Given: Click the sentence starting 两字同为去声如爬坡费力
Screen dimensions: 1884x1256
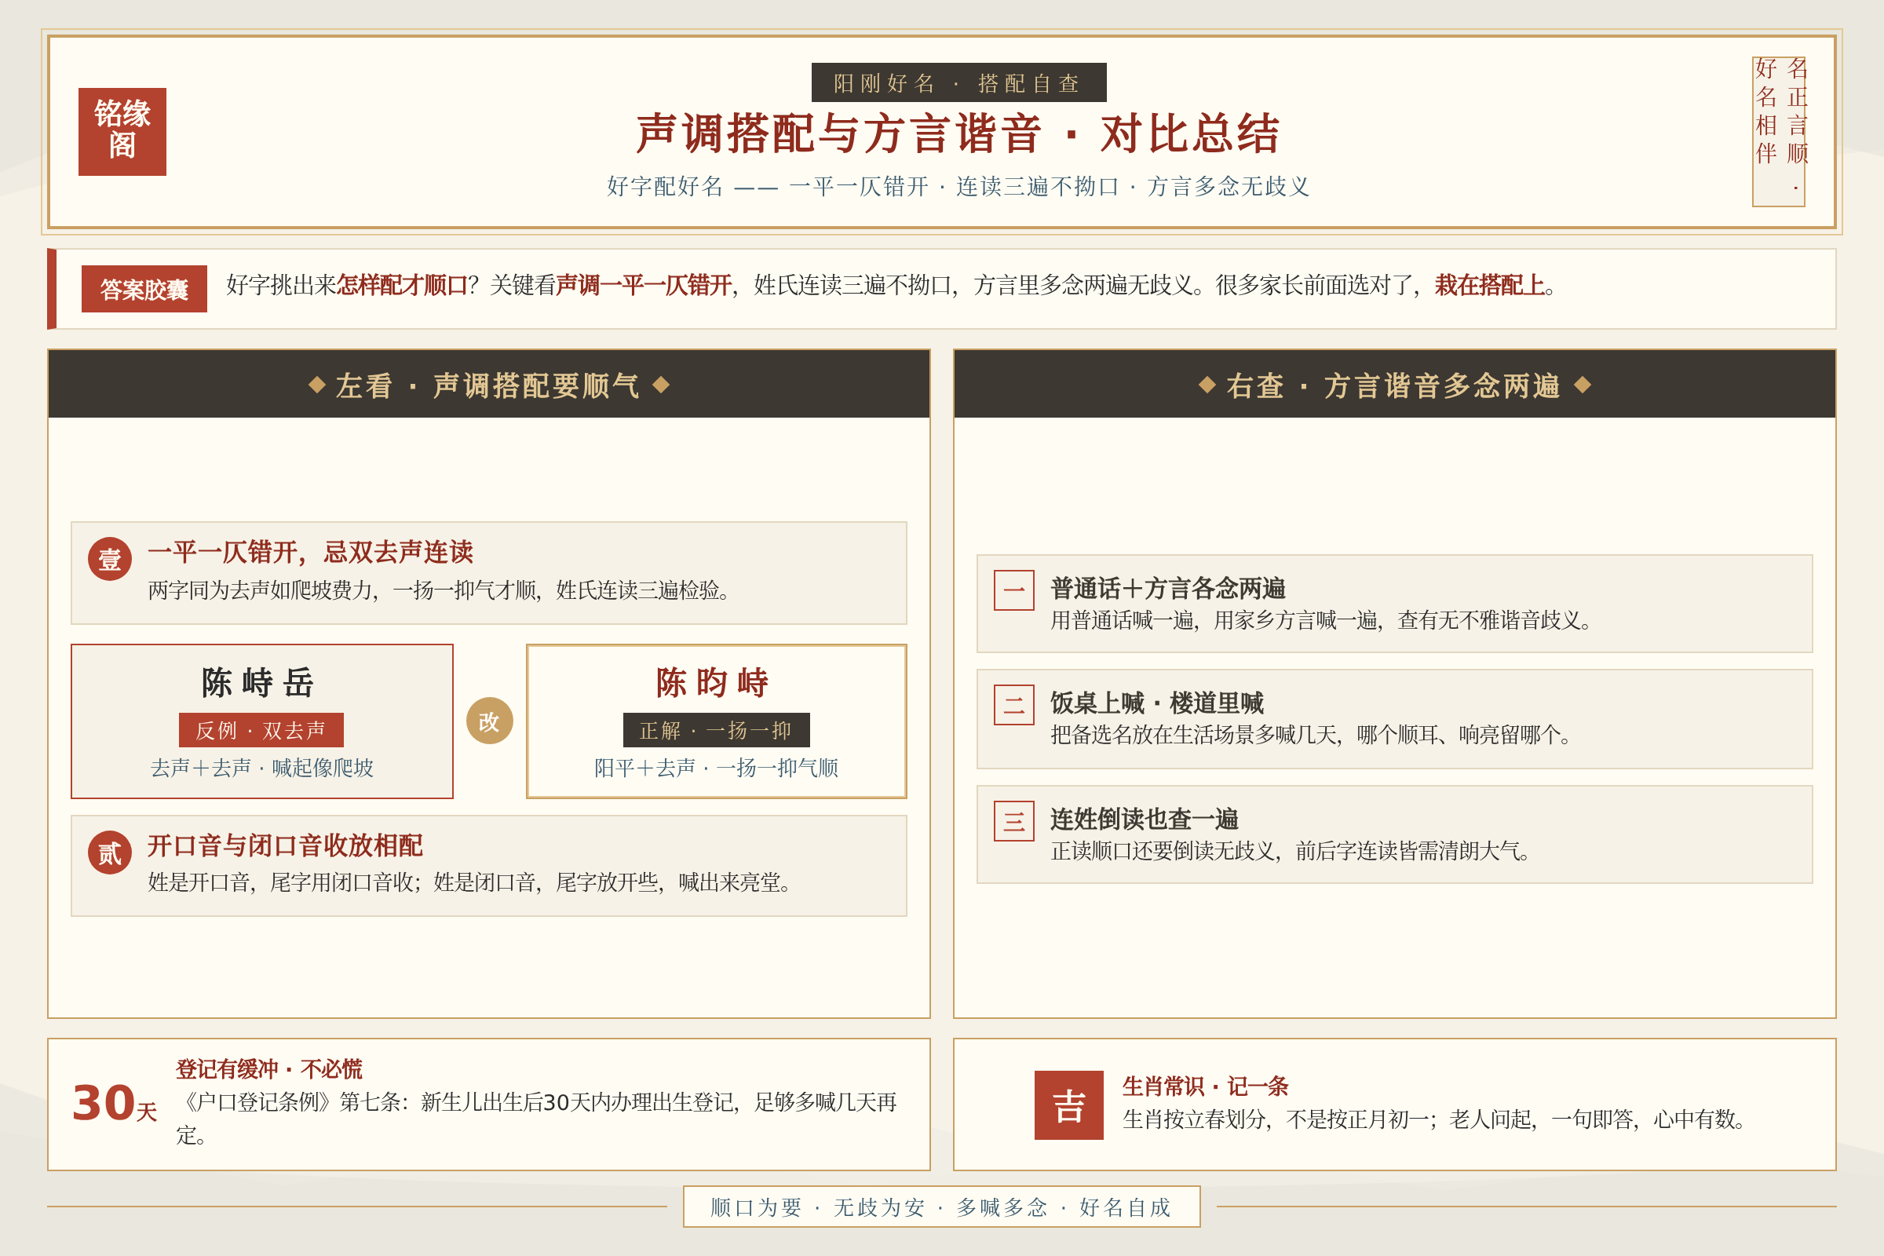Looking at the screenshot, I should point(441,590).
